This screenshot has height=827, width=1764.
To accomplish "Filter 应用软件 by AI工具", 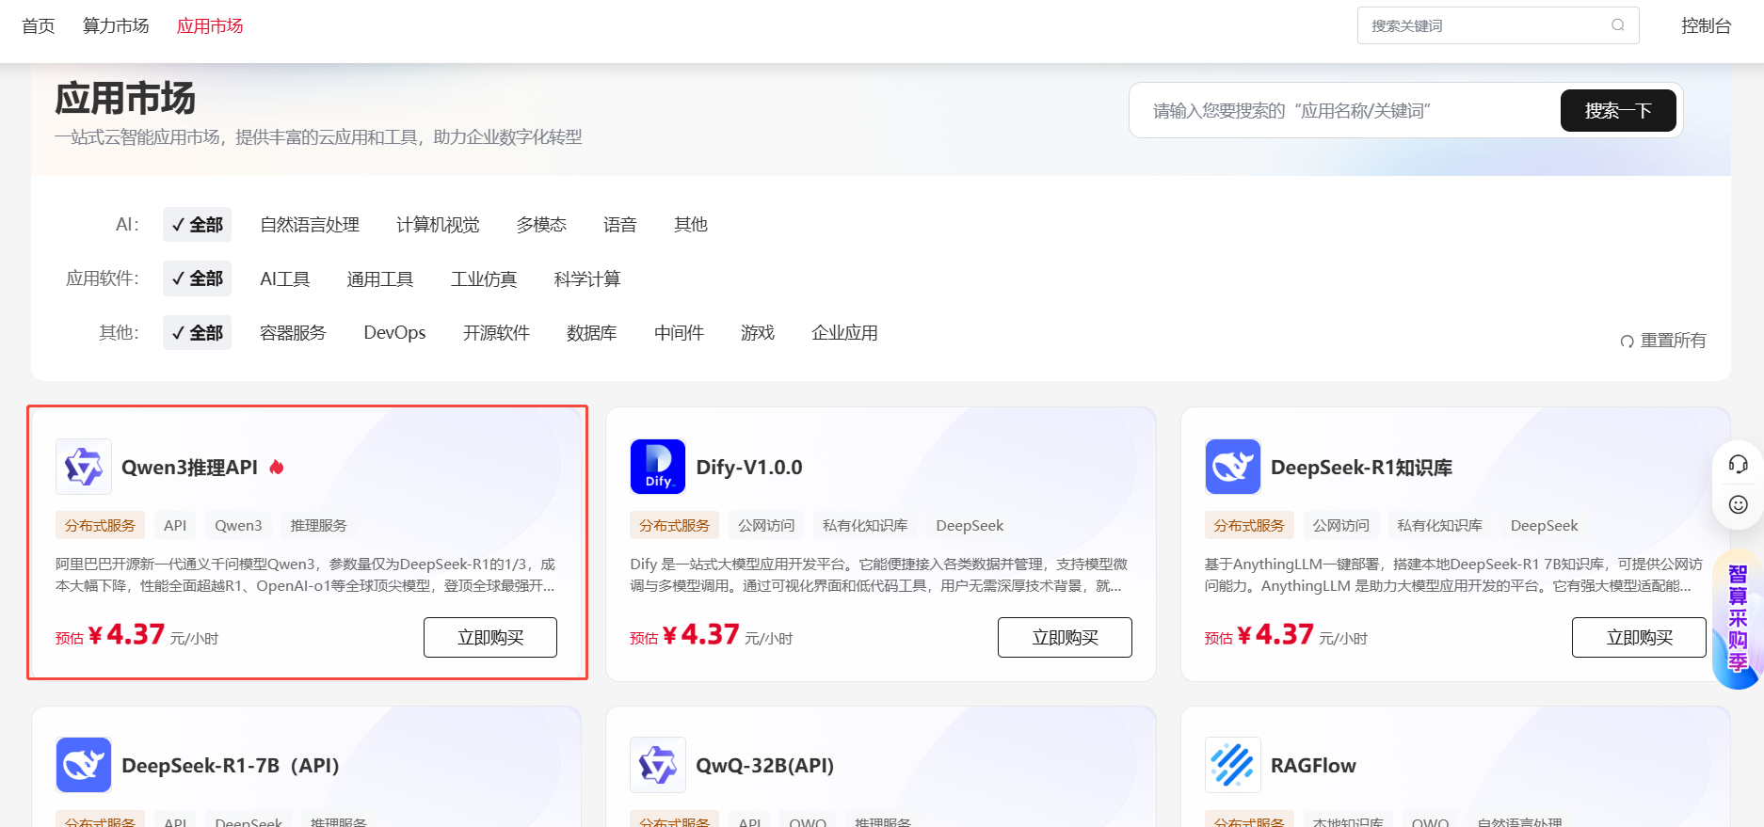I will pyautogui.click(x=285, y=279).
